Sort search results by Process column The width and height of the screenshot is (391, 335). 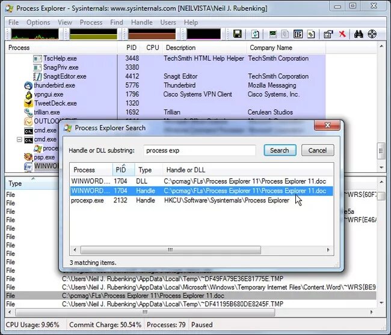tap(91, 170)
